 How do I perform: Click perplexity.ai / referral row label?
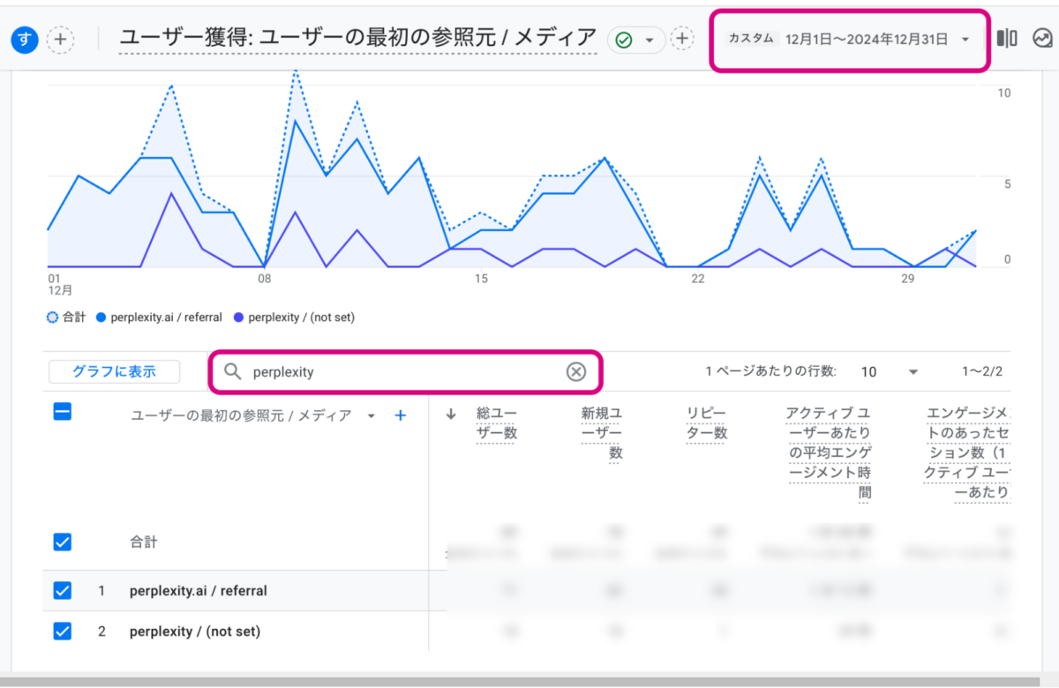tap(198, 590)
